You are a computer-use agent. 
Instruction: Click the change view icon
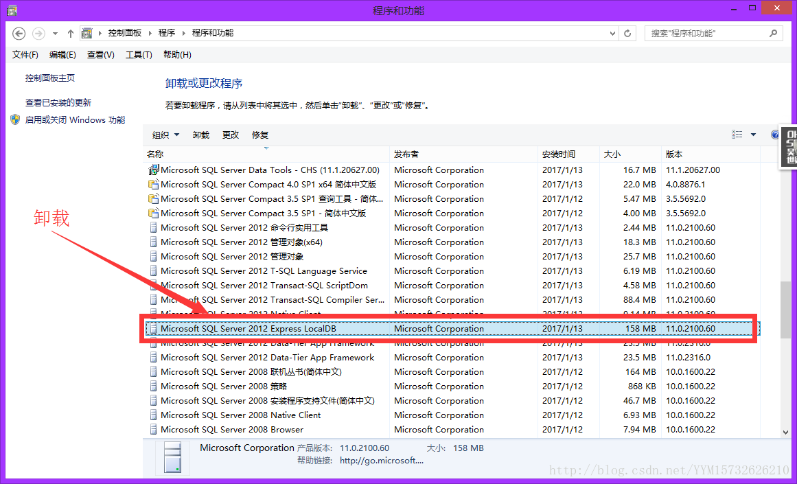click(x=737, y=135)
